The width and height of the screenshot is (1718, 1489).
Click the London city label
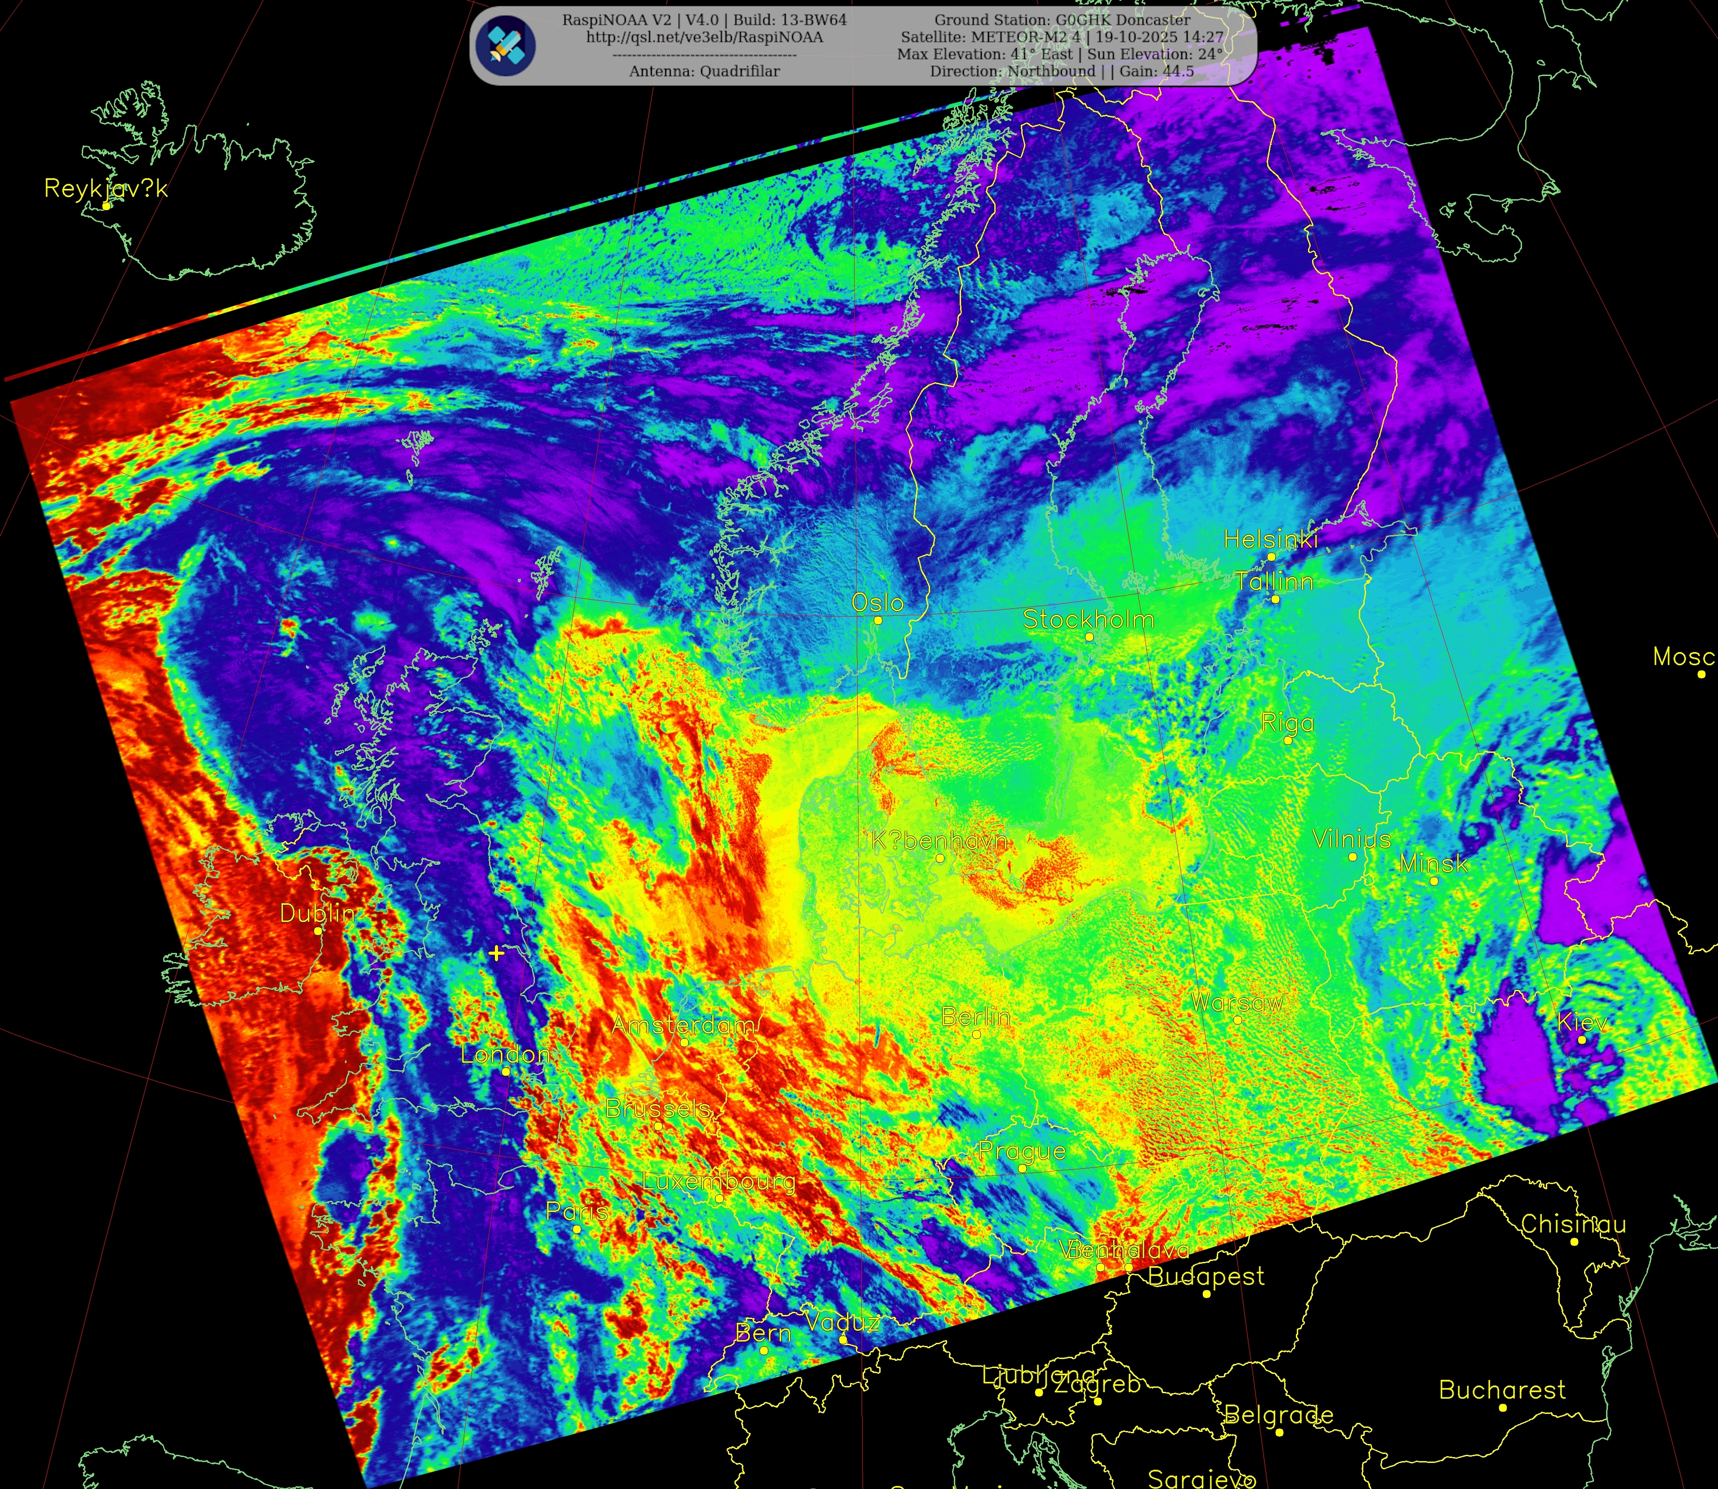click(x=506, y=1055)
